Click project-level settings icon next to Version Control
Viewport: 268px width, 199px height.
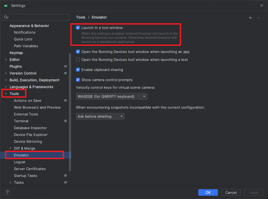point(65,73)
